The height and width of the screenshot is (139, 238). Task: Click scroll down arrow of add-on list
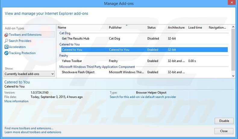(x=233, y=76)
